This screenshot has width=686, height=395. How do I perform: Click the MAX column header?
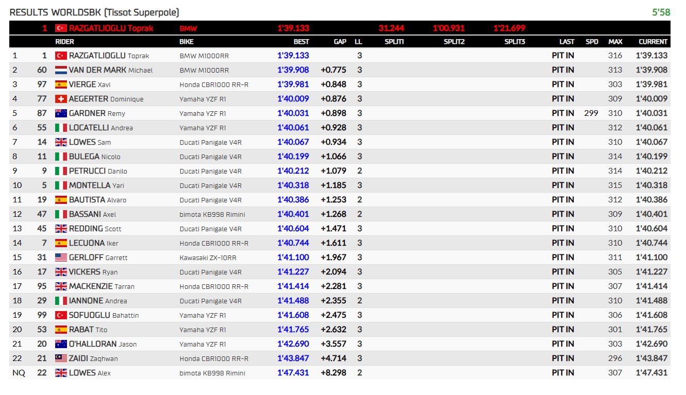[x=615, y=42]
